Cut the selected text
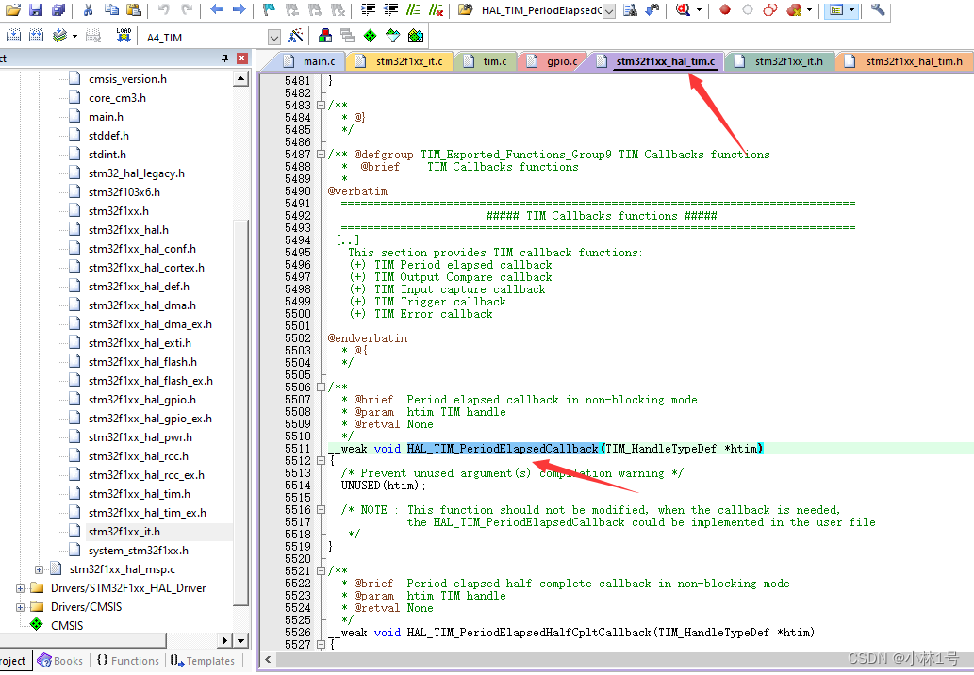 [x=89, y=10]
